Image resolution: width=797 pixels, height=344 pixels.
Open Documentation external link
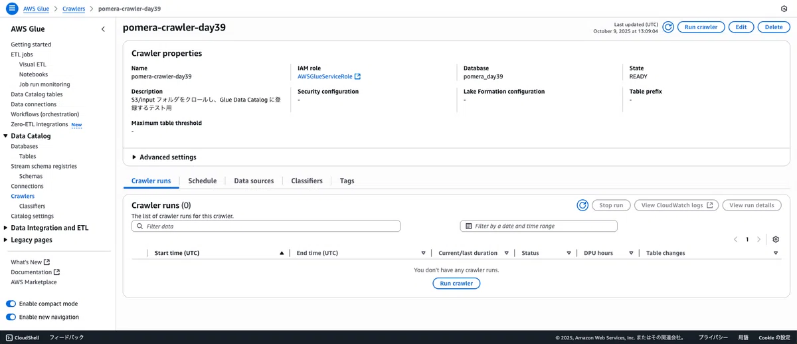pos(35,272)
